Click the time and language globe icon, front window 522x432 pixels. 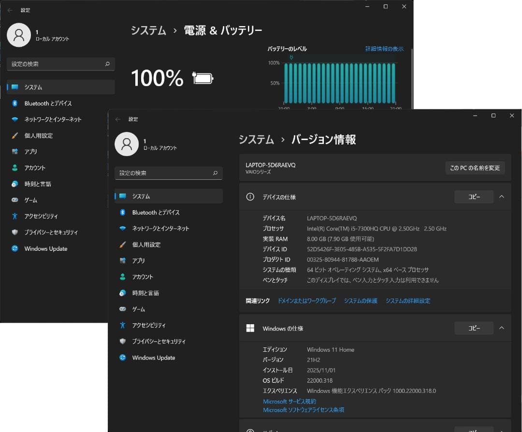pyautogui.click(x=122, y=293)
